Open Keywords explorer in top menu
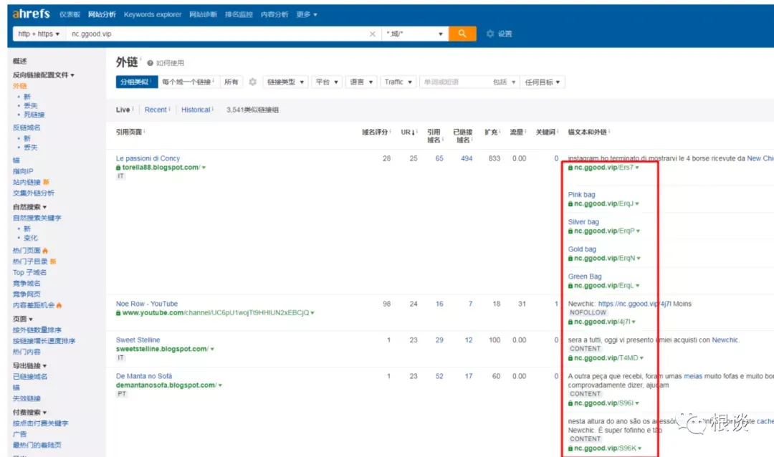774x457 pixels. (153, 14)
